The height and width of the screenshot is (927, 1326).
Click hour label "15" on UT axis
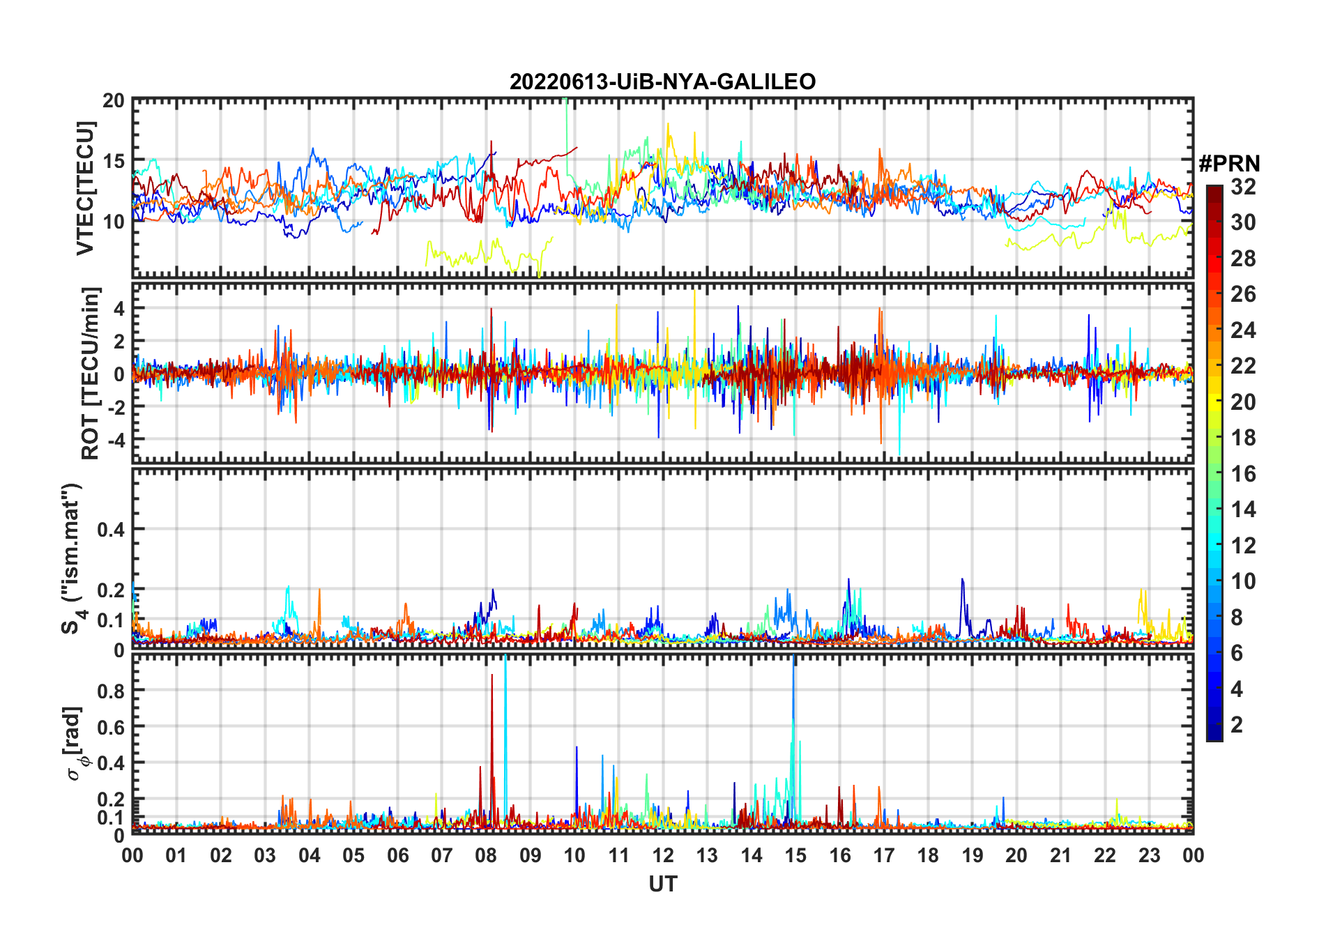point(795,855)
